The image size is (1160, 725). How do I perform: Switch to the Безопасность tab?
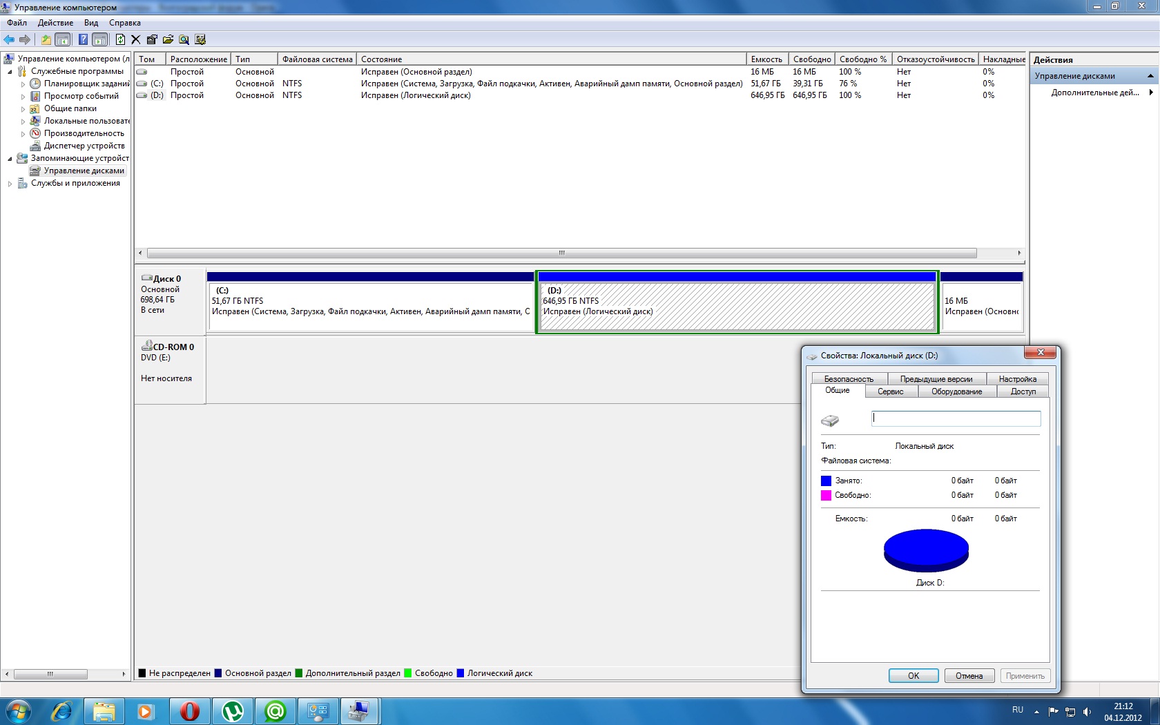pos(849,379)
